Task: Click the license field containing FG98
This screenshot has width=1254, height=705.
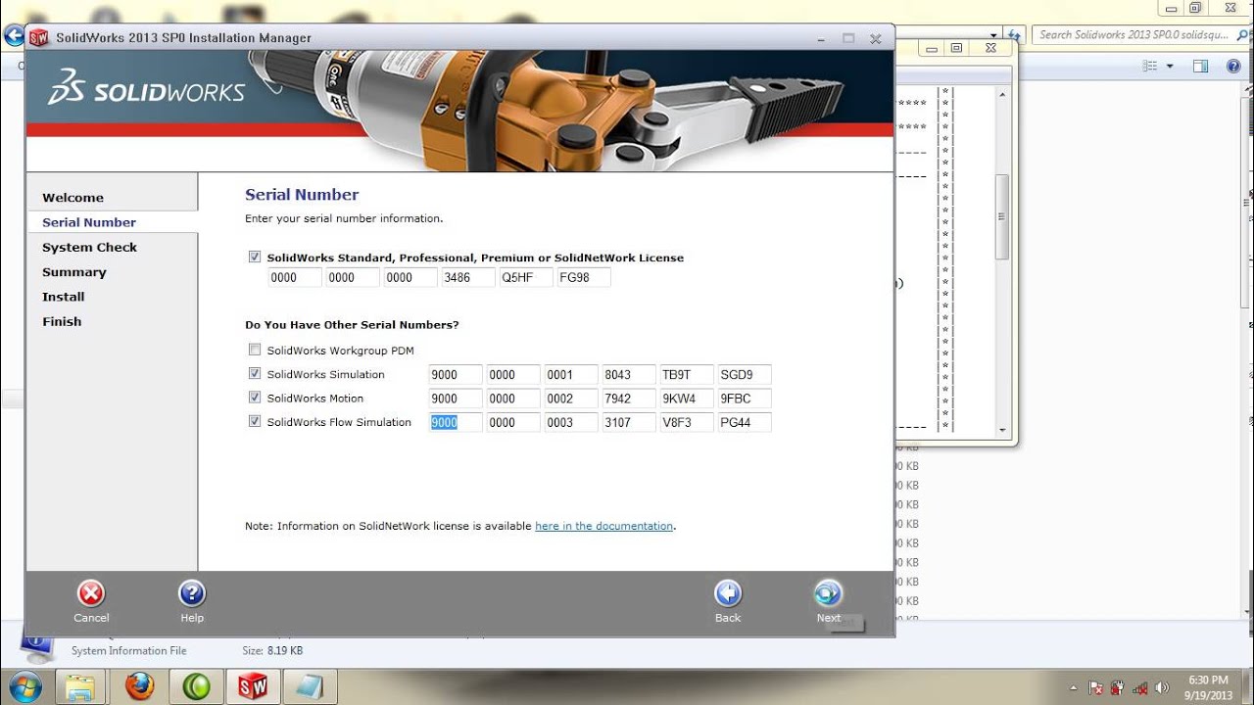Action: pos(584,277)
